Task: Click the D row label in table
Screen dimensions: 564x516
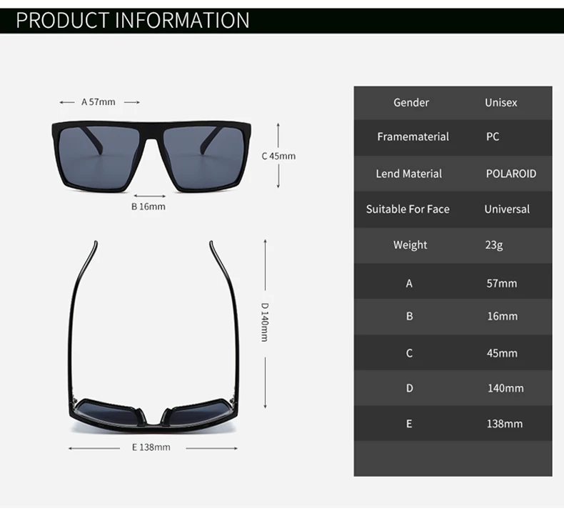Action: (x=409, y=388)
